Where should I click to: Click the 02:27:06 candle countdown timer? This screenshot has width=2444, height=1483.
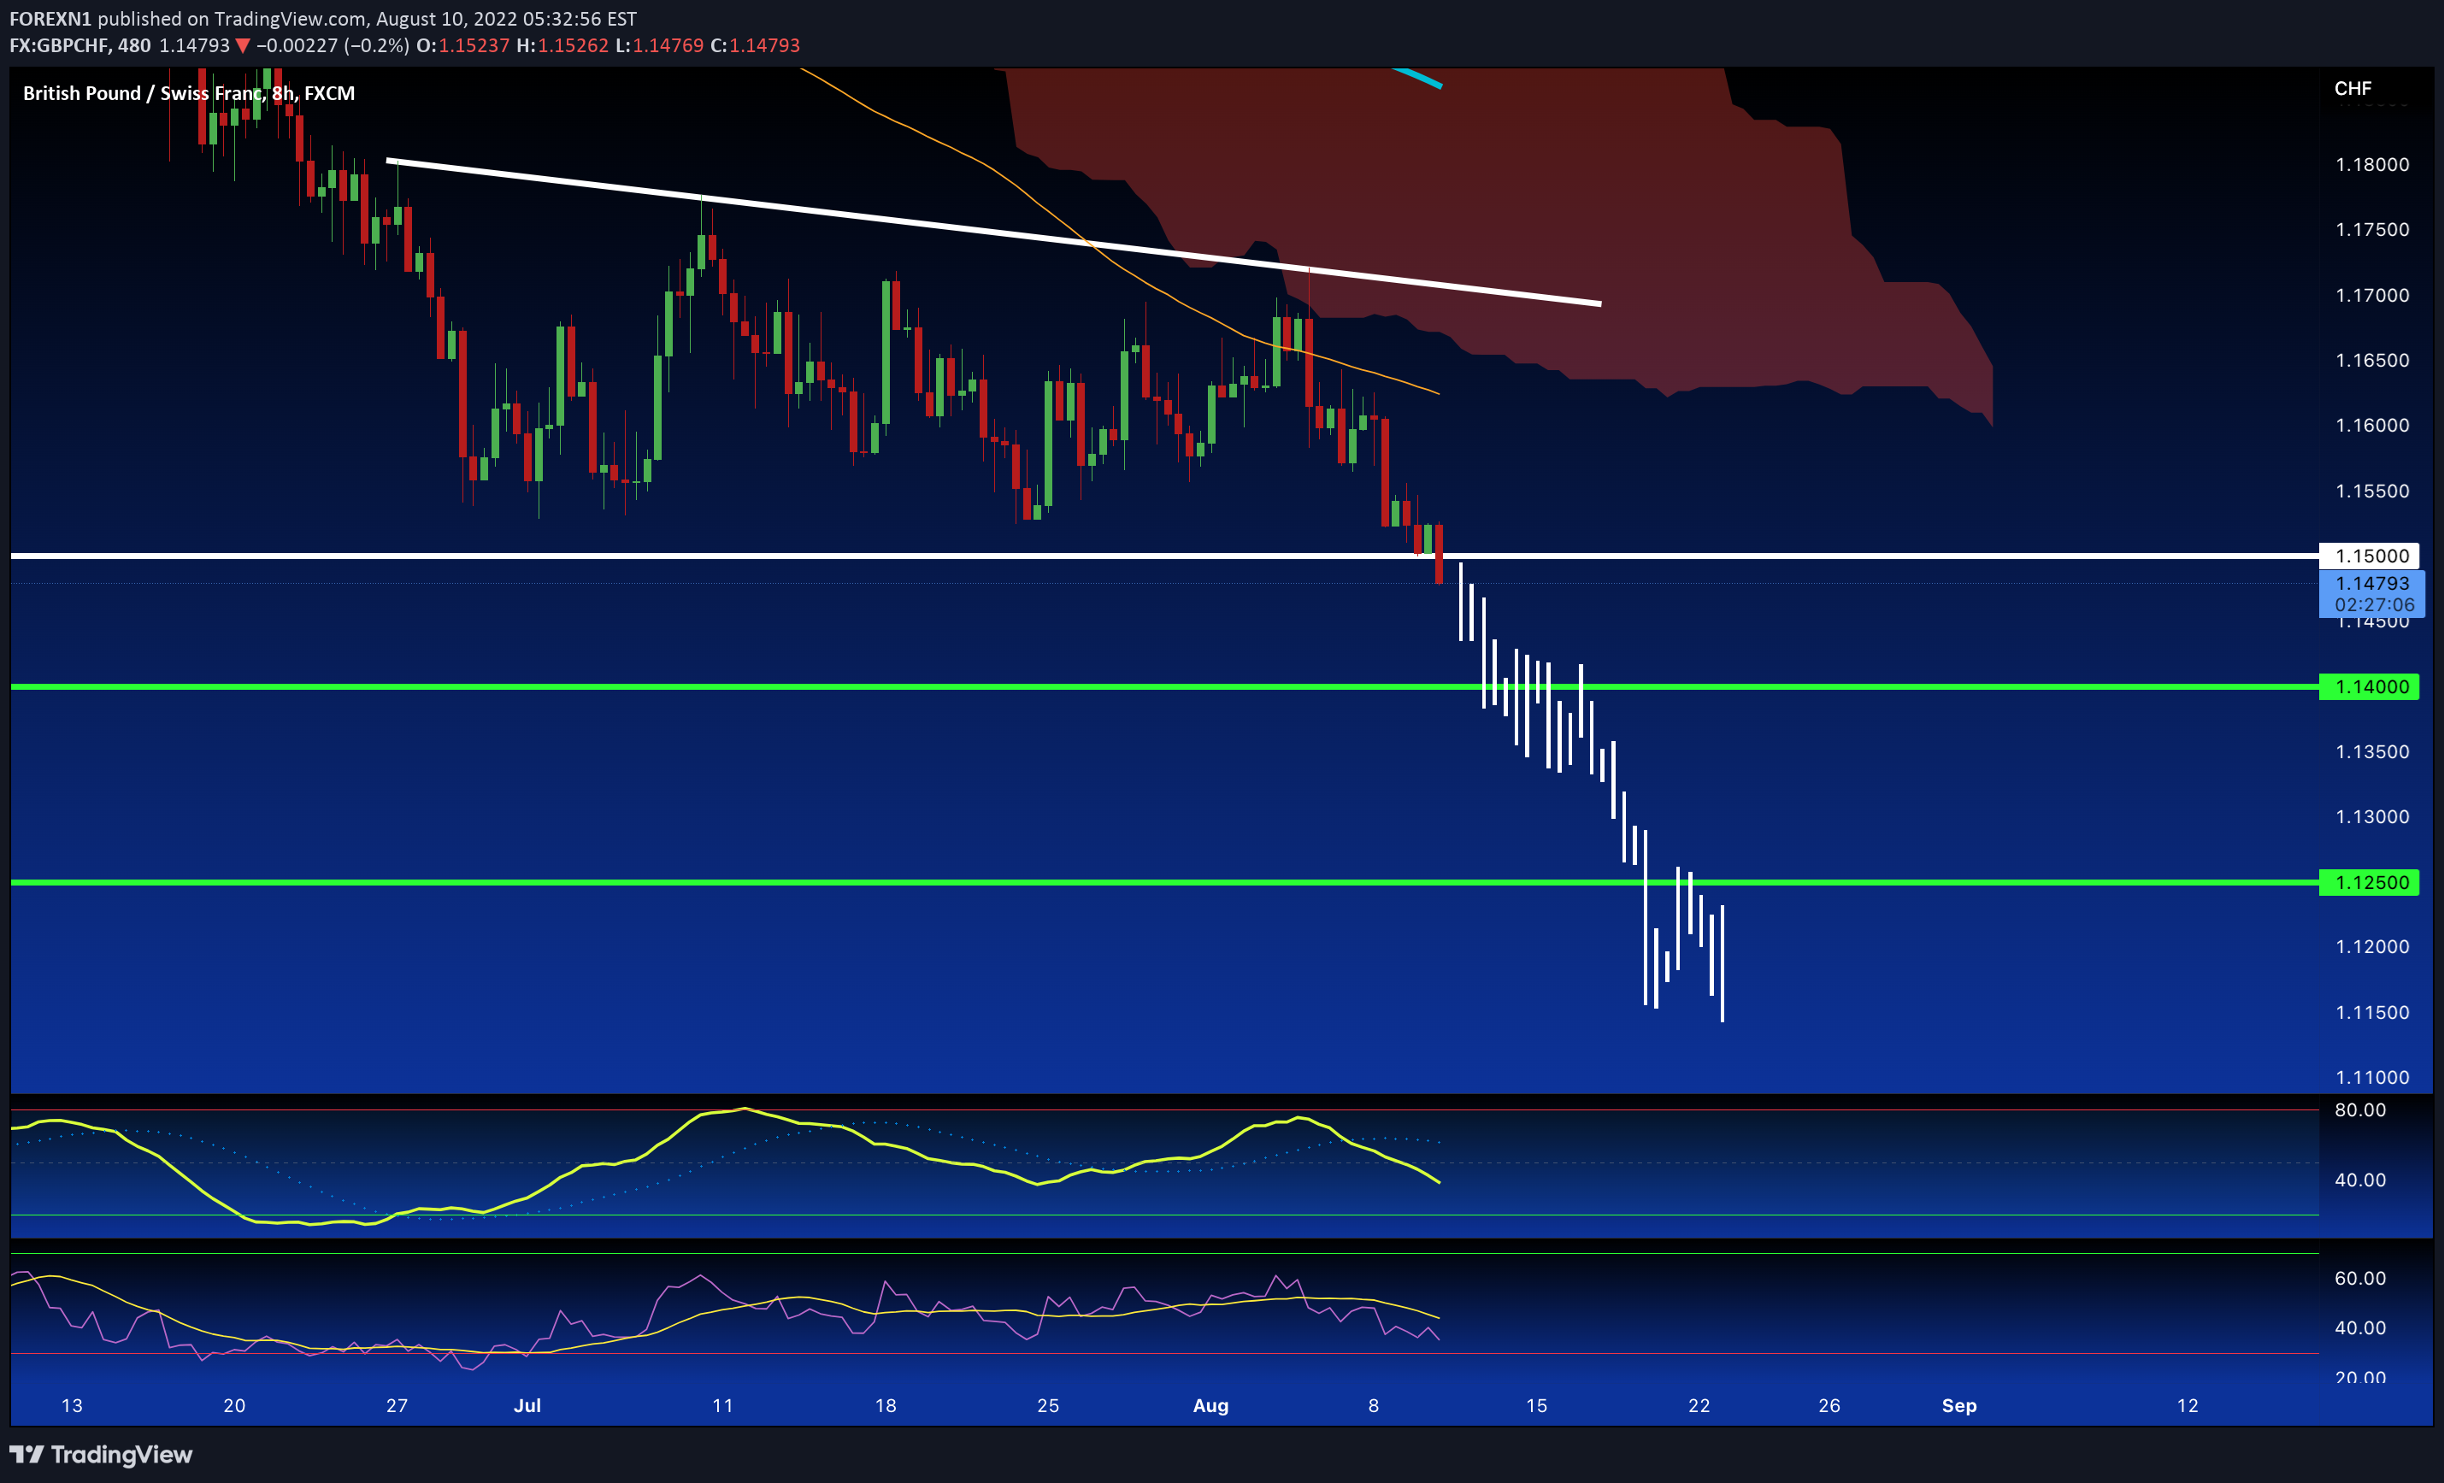2374,605
